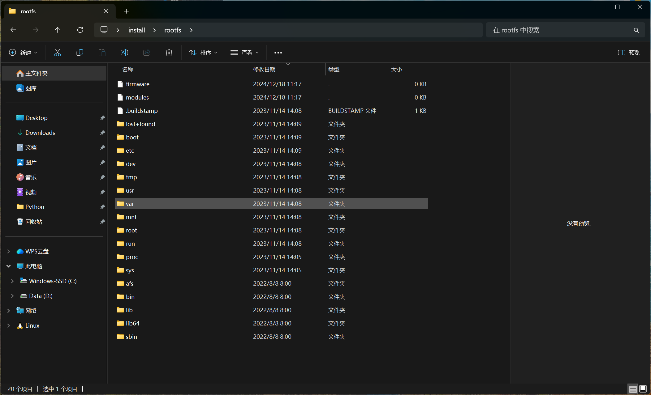Unpin Desktop via its pin icon
This screenshot has width=651, height=395.
(102, 118)
